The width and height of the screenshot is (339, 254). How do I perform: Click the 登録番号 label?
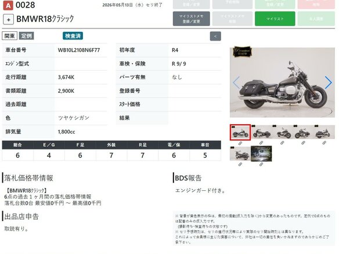(129, 90)
